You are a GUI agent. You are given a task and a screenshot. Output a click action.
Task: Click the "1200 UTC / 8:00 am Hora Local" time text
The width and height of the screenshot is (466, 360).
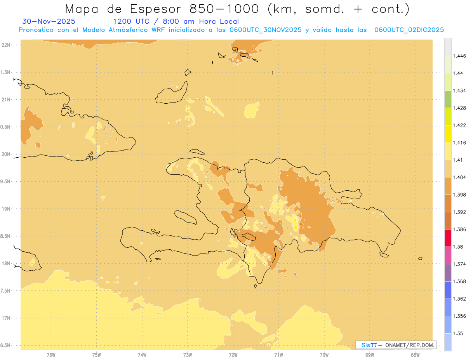pos(176,22)
